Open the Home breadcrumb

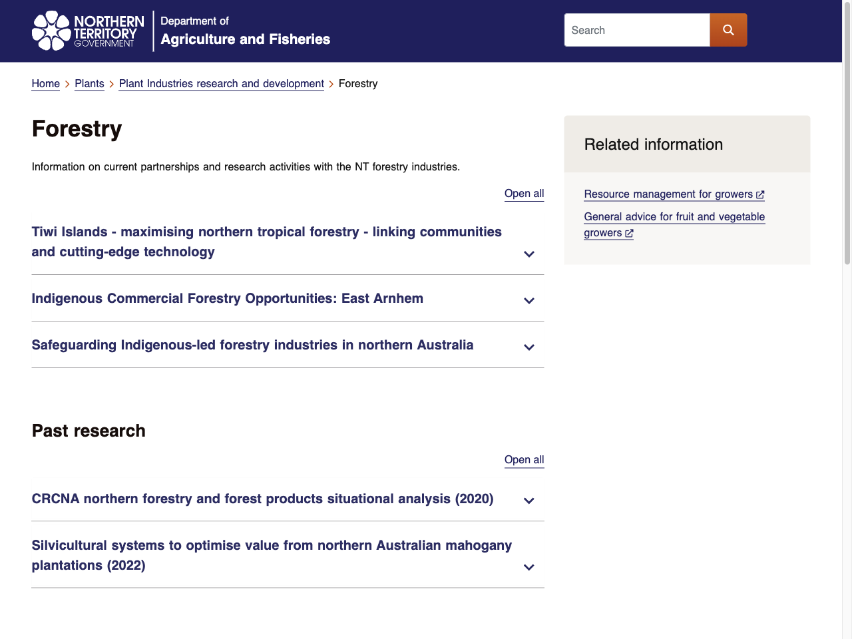tap(45, 84)
